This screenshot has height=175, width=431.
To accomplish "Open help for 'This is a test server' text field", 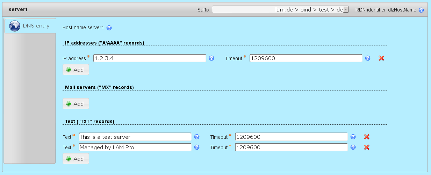I will (x=197, y=137).
